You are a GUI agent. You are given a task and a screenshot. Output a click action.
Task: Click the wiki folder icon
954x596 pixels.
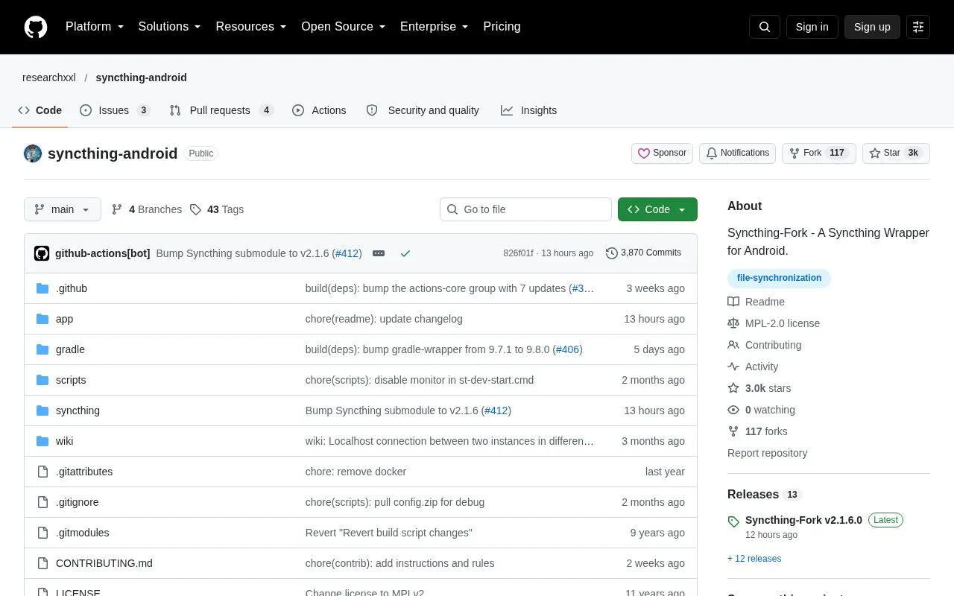42,441
